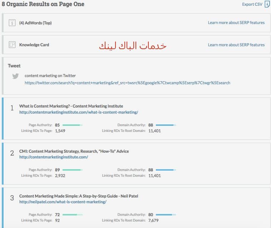This screenshot has height=228, width=271.
Task: Click the rank number 3
Action: click(12, 198)
